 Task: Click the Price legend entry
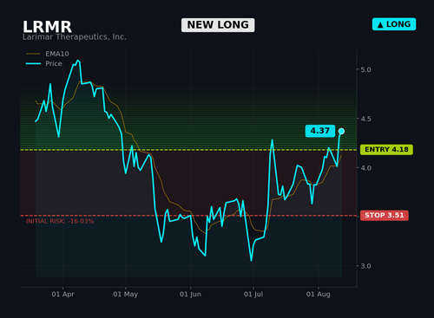tap(44, 63)
